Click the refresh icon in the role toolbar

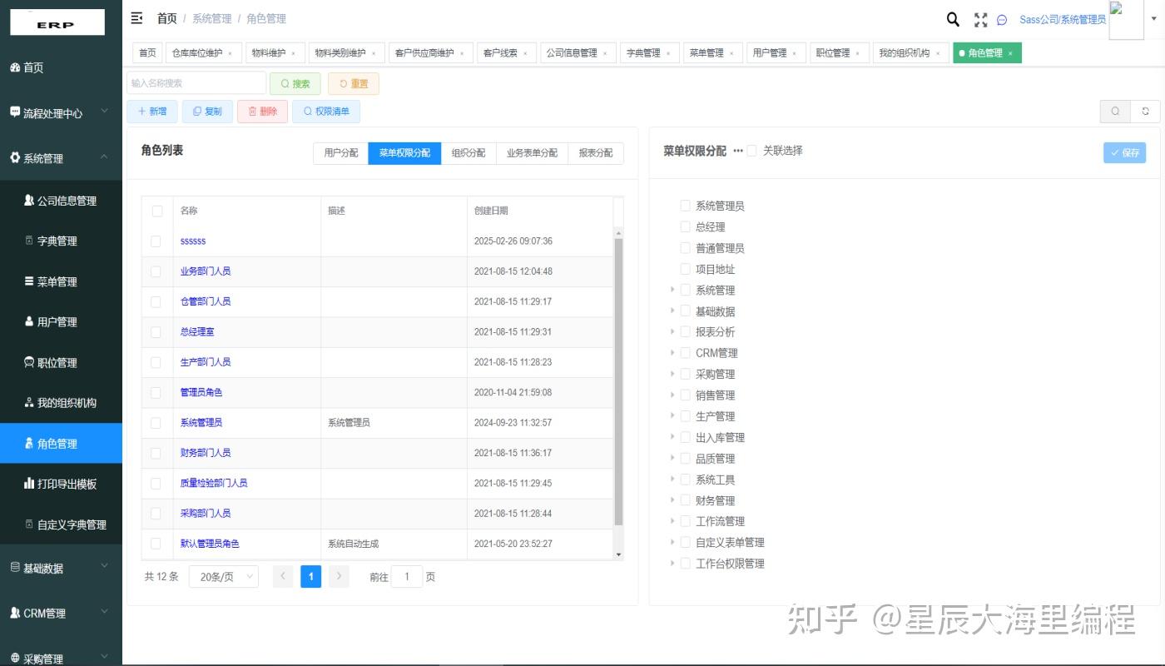pyautogui.click(x=1145, y=111)
